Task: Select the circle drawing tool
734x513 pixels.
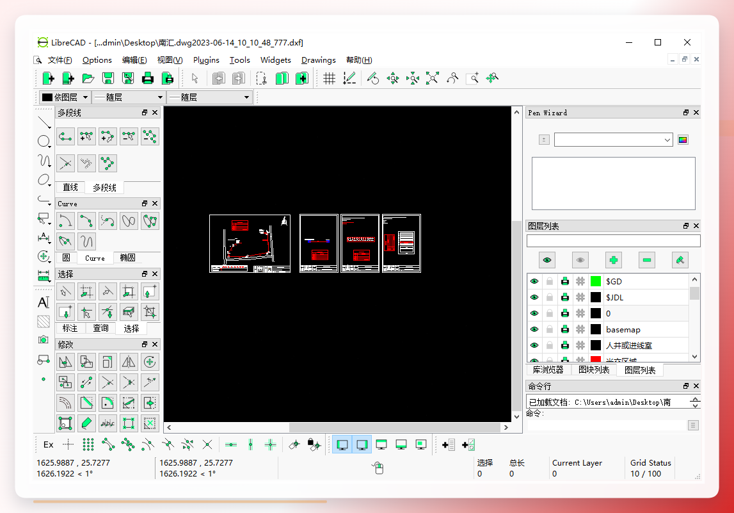Action: 44,142
